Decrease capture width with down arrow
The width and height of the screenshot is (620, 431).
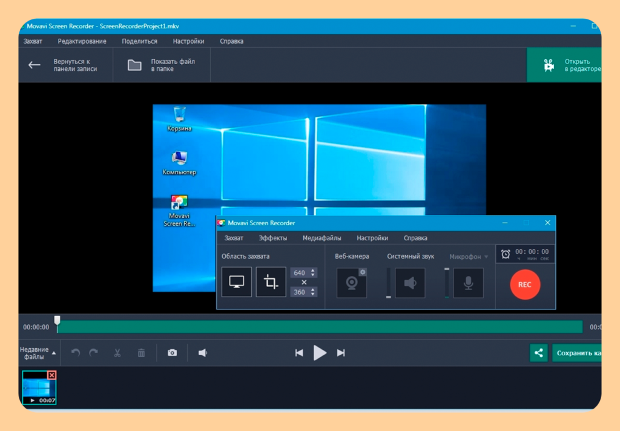[313, 275]
